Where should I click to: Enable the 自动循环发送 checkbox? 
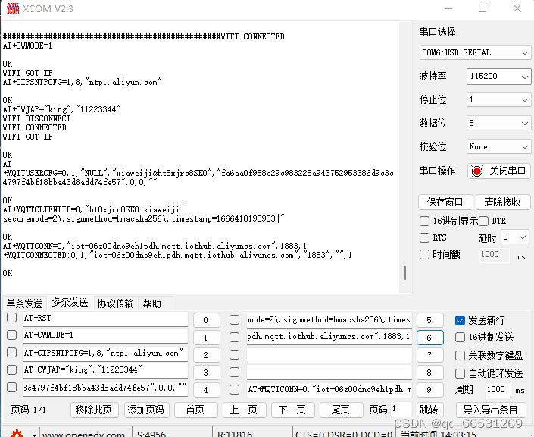[x=460, y=373]
